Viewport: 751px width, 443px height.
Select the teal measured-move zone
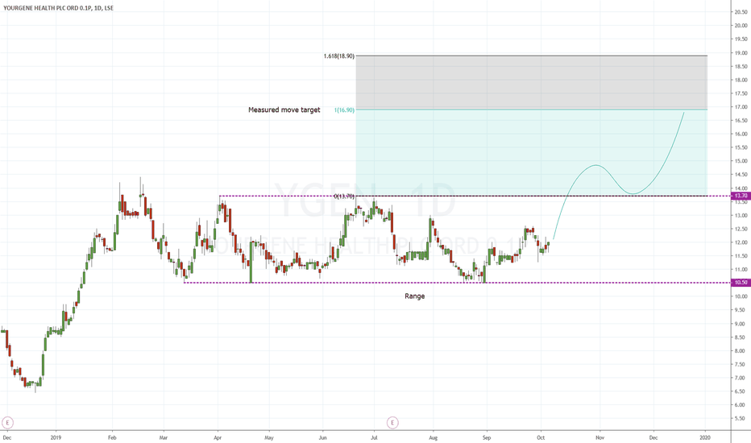tap(532, 153)
